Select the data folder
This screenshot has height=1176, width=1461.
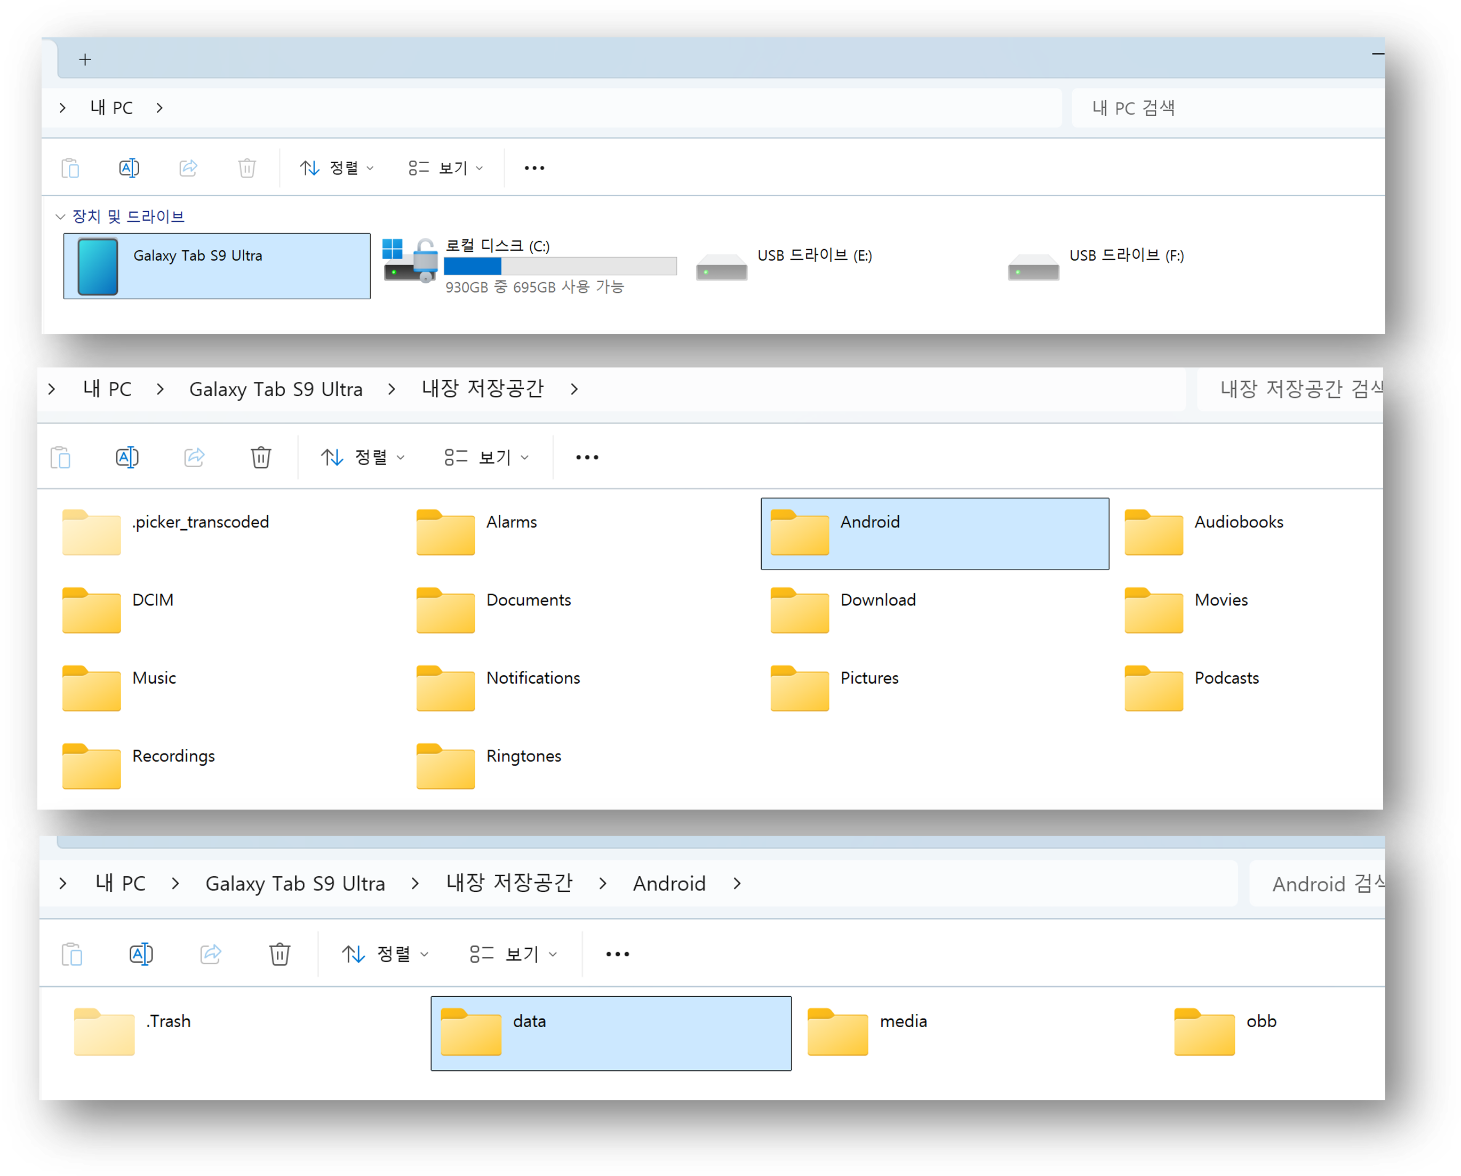coord(611,1034)
